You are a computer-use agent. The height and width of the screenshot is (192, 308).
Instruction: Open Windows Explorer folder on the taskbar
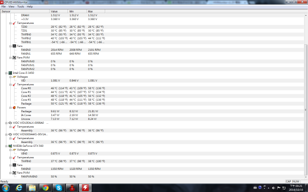click(x=32, y=188)
